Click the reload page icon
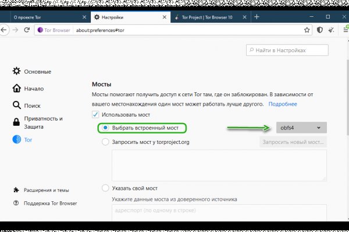This screenshot has height=232, width=349. [x=27, y=30]
